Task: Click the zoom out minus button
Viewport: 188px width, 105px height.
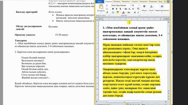Action: [148, 104]
